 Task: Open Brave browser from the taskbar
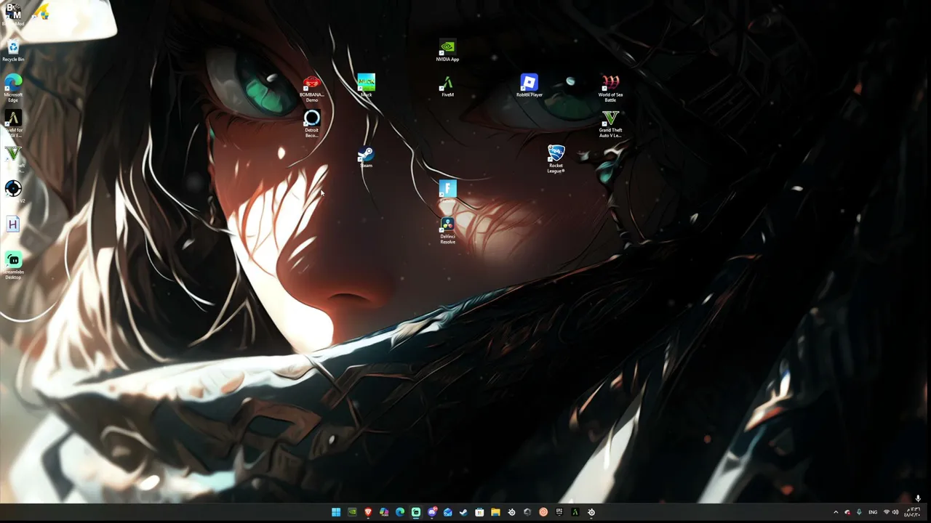(x=368, y=512)
